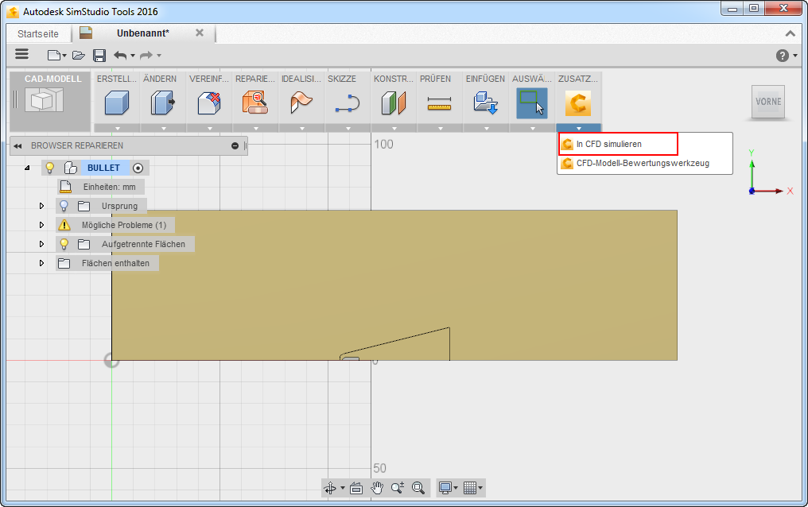The height and width of the screenshot is (507, 808).
Task: Open the Erstellen dropdown arrow
Action: point(117,128)
